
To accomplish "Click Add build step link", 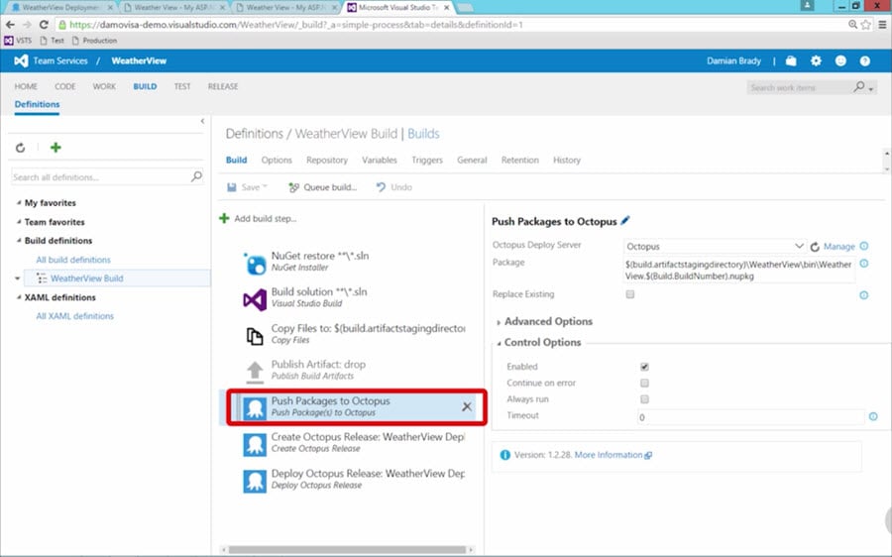I will click(x=259, y=218).
